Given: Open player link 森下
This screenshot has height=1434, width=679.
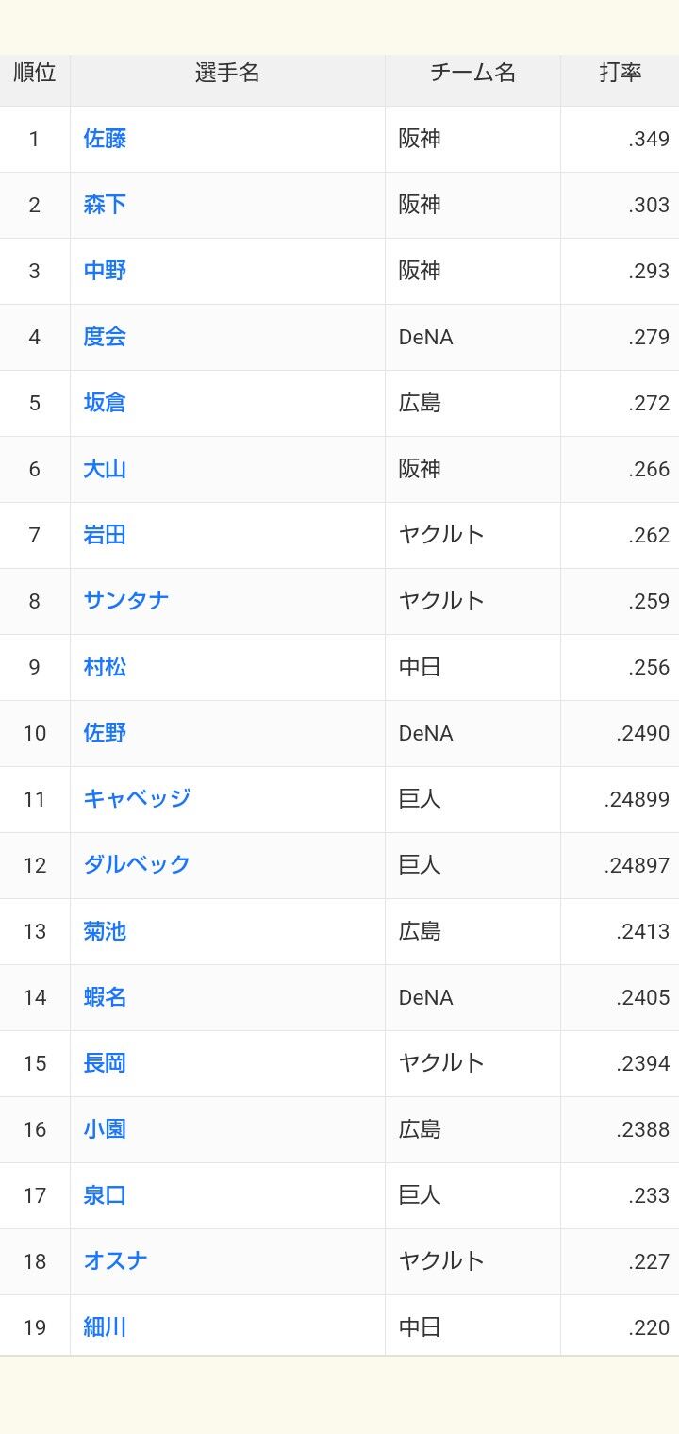Looking at the screenshot, I should click(105, 205).
